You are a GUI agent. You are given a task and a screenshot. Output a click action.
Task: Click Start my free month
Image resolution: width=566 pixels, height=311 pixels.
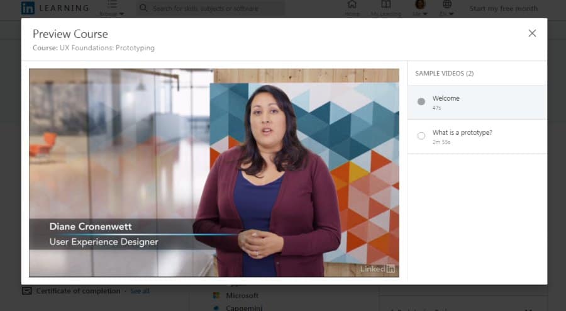pos(504,8)
